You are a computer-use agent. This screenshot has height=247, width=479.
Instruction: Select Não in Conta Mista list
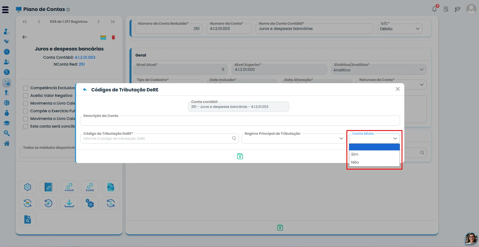point(374,162)
